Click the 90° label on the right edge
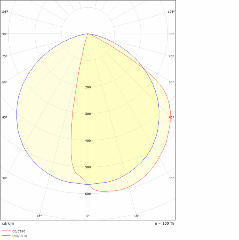Viewport: 239px width, 240px height. pos(171,34)
